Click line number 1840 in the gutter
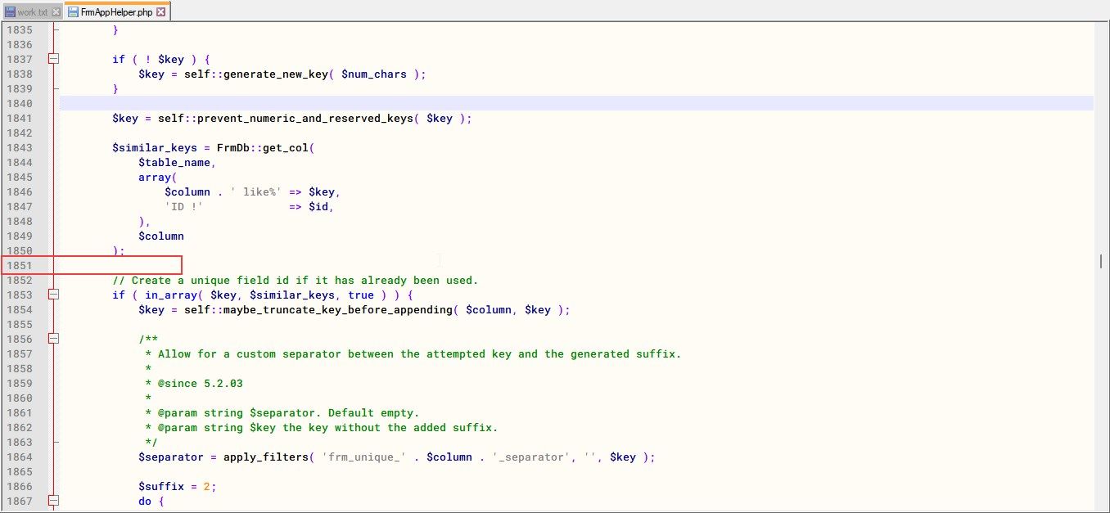The image size is (1110, 513). click(x=20, y=103)
